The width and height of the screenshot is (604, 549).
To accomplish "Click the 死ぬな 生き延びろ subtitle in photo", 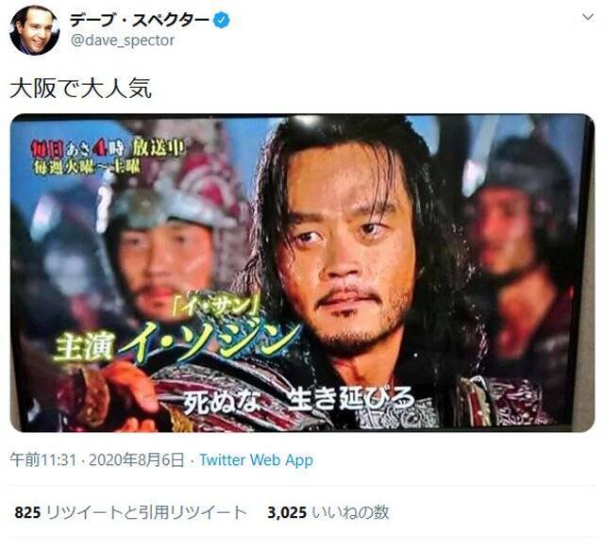I will click(x=298, y=401).
